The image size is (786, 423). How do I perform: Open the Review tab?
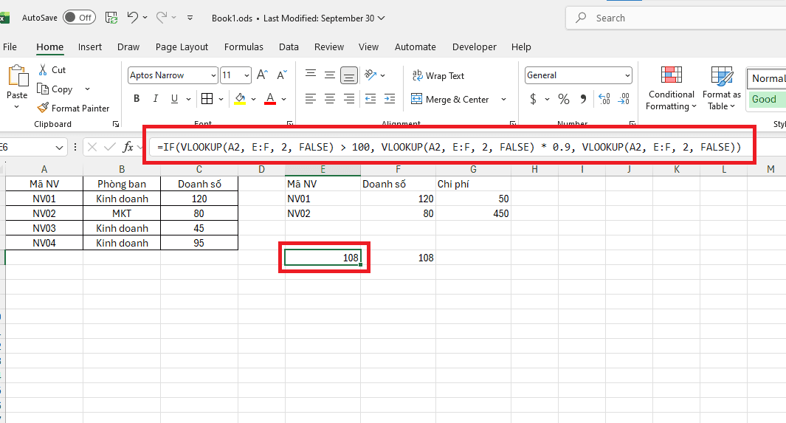(x=329, y=47)
